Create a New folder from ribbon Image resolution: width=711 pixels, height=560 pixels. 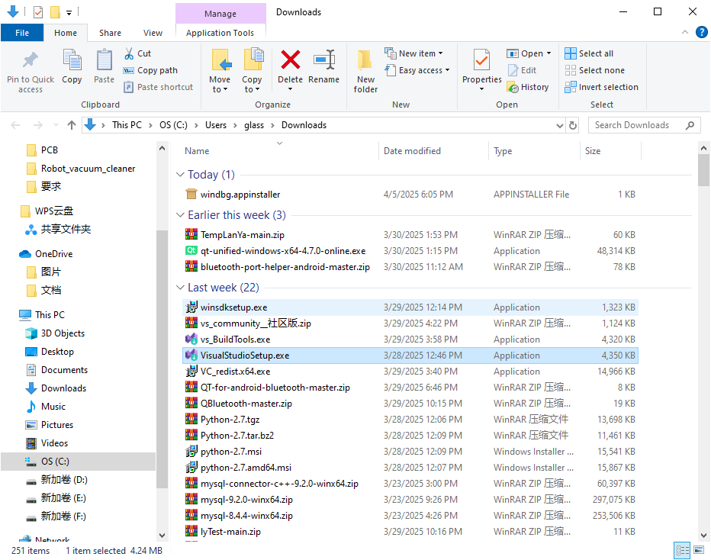coord(365,70)
